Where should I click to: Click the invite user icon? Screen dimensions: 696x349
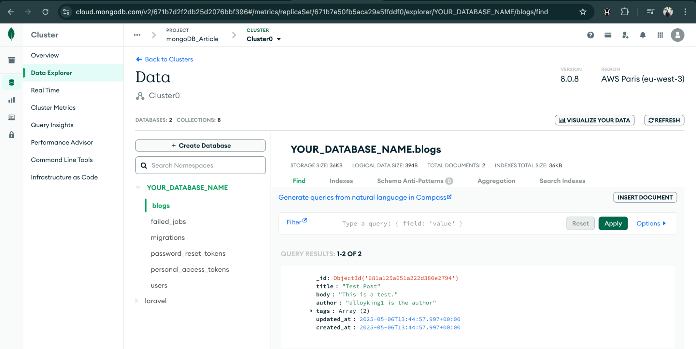coord(625,35)
